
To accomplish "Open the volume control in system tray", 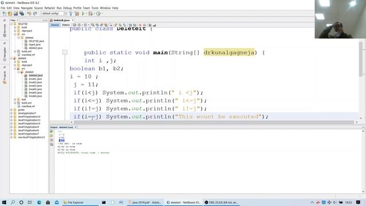I will (x=335, y=202).
